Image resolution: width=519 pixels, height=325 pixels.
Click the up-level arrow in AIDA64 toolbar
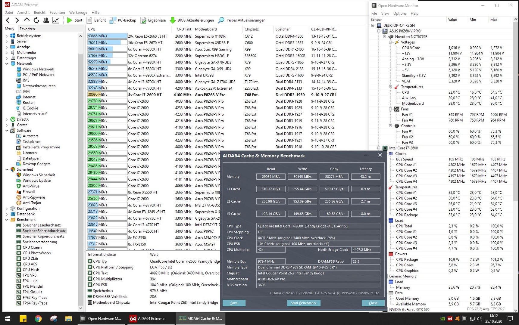27,20
